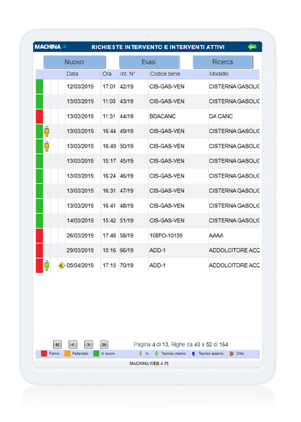Click the AAAA model cell
301x422 pixels.
pyautogui.click(x=216, y=236)
